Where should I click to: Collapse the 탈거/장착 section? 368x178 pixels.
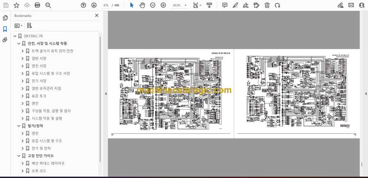19,126
